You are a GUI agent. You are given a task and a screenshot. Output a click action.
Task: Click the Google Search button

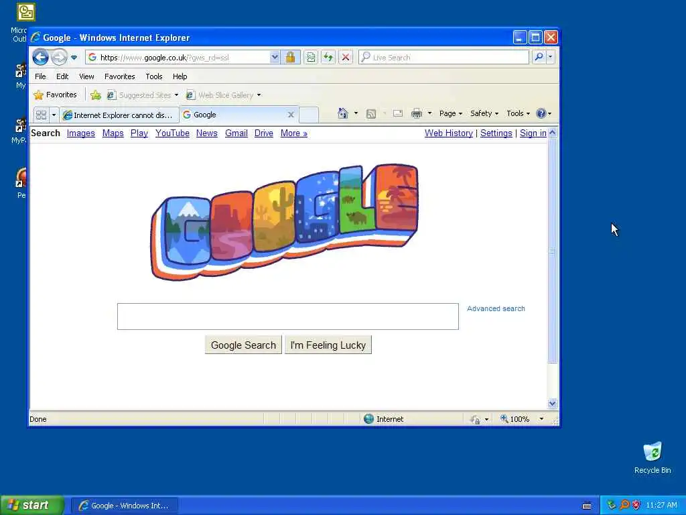pyautogui.click(x=243, y=345)
